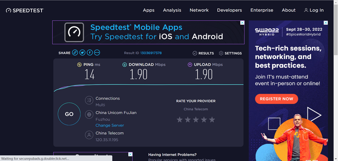Rate provider four stars
338x161 pixels.
pyautogui.click(x=204, y=120)
